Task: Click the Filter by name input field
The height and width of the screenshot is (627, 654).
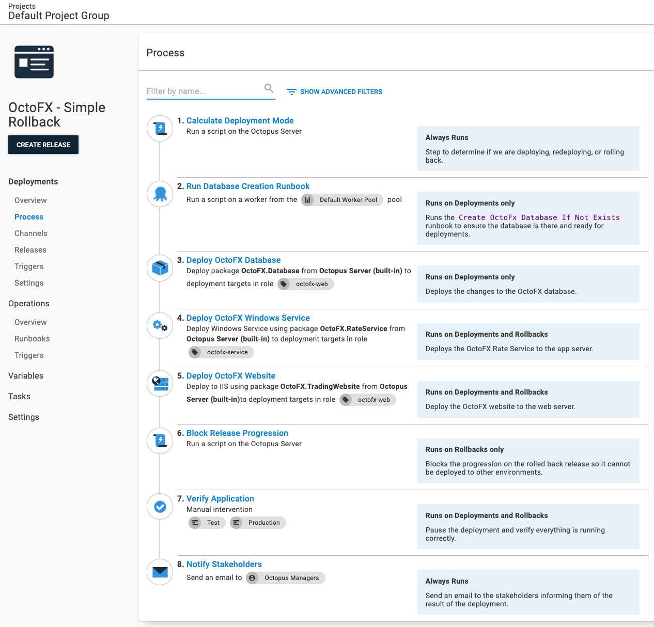Action: 207,91
